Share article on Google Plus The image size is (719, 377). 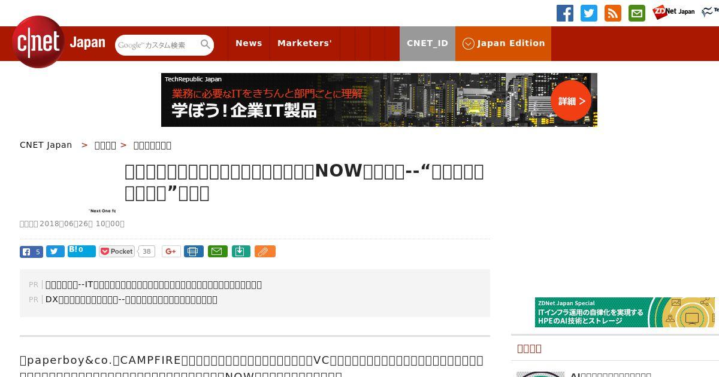click(x=171, y=251)
